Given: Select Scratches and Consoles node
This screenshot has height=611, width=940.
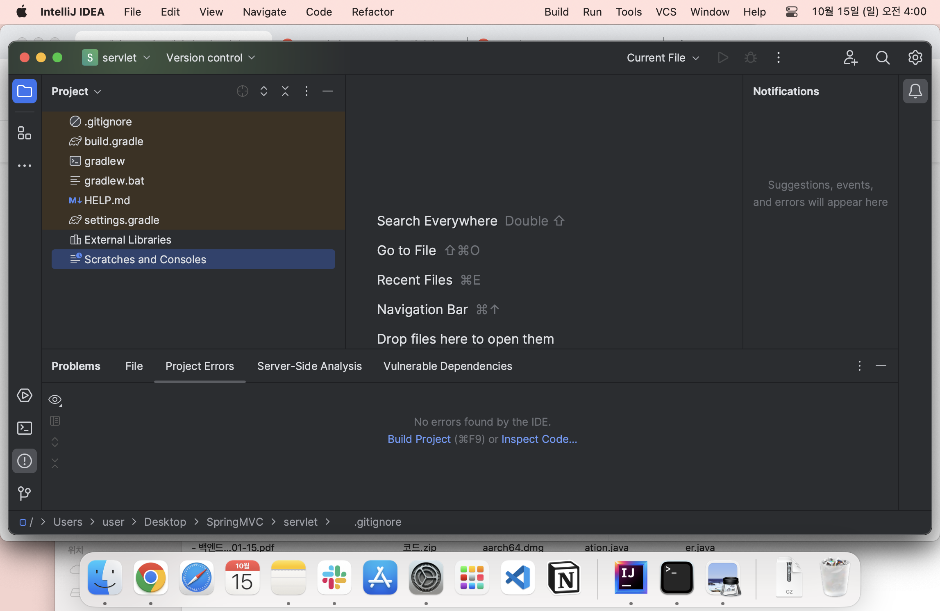Looking at the screenshot, I should click(193, 259).
